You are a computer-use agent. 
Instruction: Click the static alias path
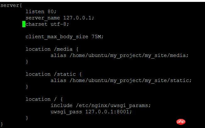pyautogui.click(x=130, y=80)
